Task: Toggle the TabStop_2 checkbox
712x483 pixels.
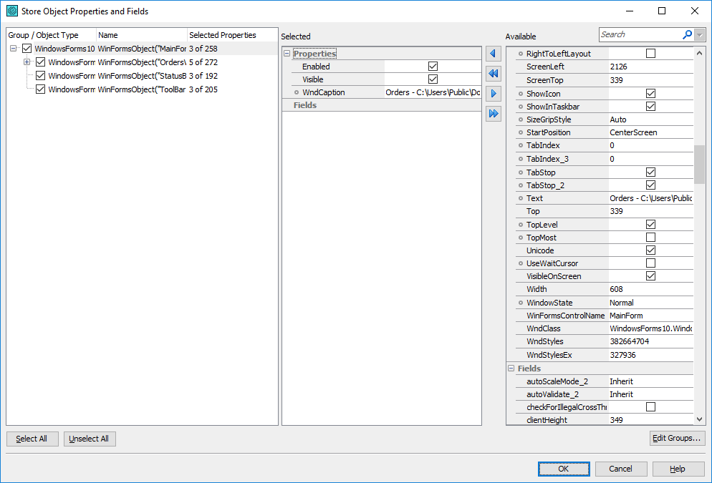Action: (650, 185)
